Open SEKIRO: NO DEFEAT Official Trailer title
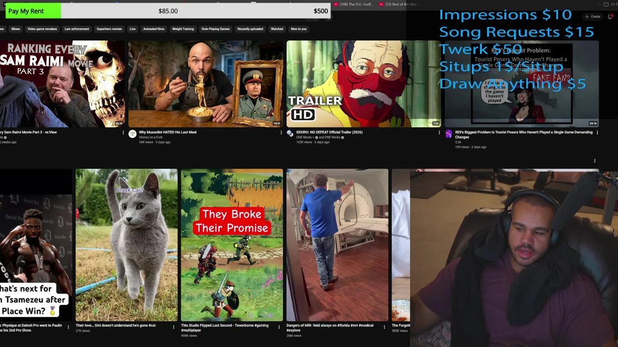 click(x=329, y=132)
